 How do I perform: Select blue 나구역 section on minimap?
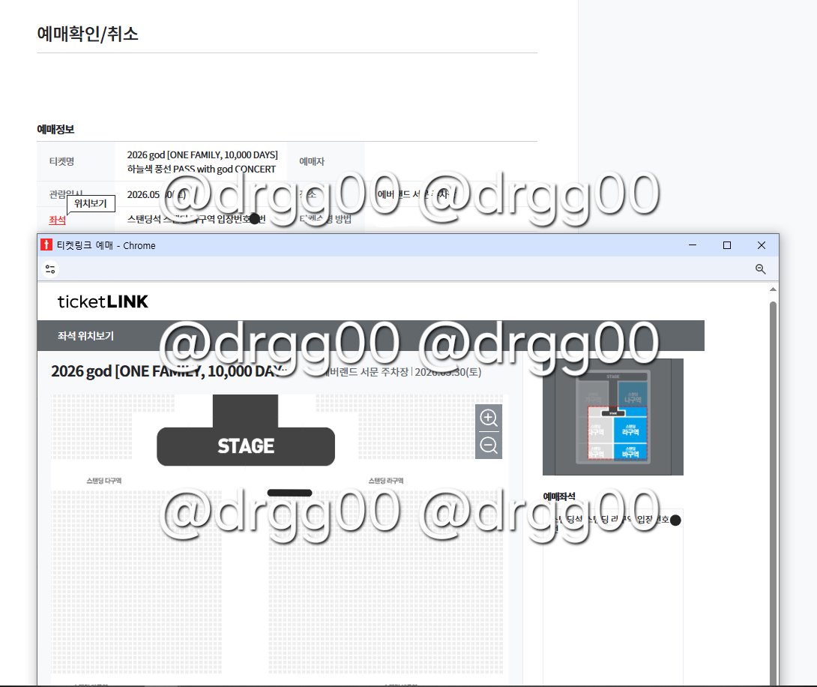[x=632, y=395]
